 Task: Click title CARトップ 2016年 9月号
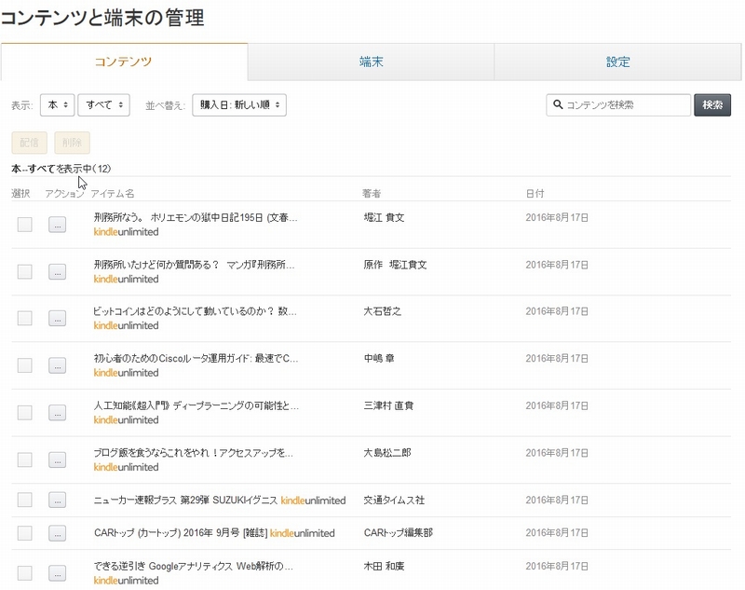pyautogui.click(x=181, y=533)
